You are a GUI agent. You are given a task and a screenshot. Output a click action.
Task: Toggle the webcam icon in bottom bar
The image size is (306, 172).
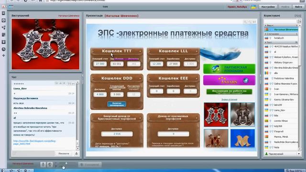click(x=50, y=164)
